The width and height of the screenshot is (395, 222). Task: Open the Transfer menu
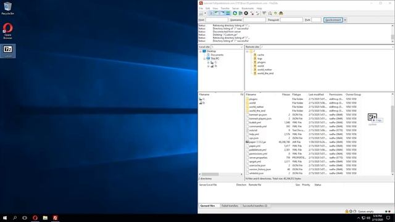(x=225, y=8)
